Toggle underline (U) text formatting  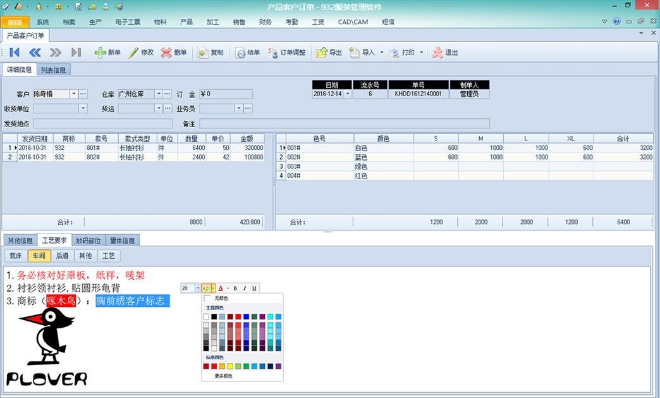point(254,288)
